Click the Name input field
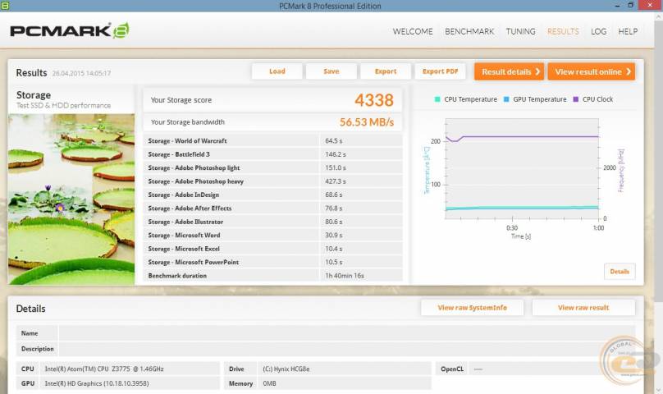663x394 pixels. click(347, 333)
